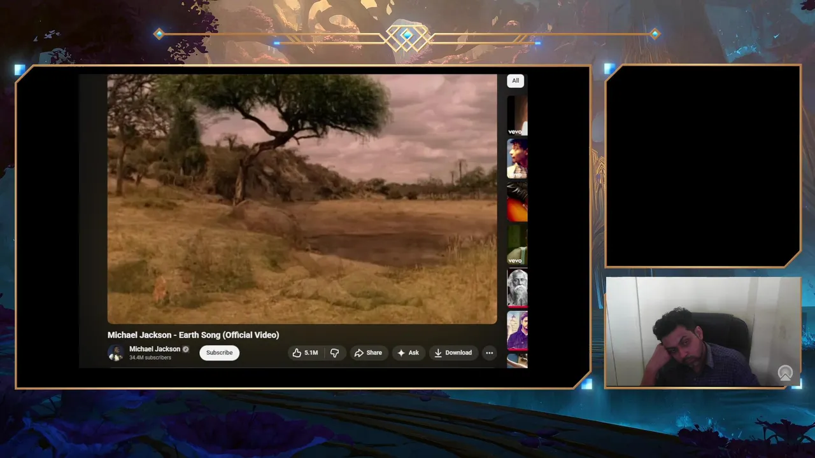Like the video with the thumbs-up button
Viewport: 815px width, 458px height.
pyautogui.click(x=306, y=352)
